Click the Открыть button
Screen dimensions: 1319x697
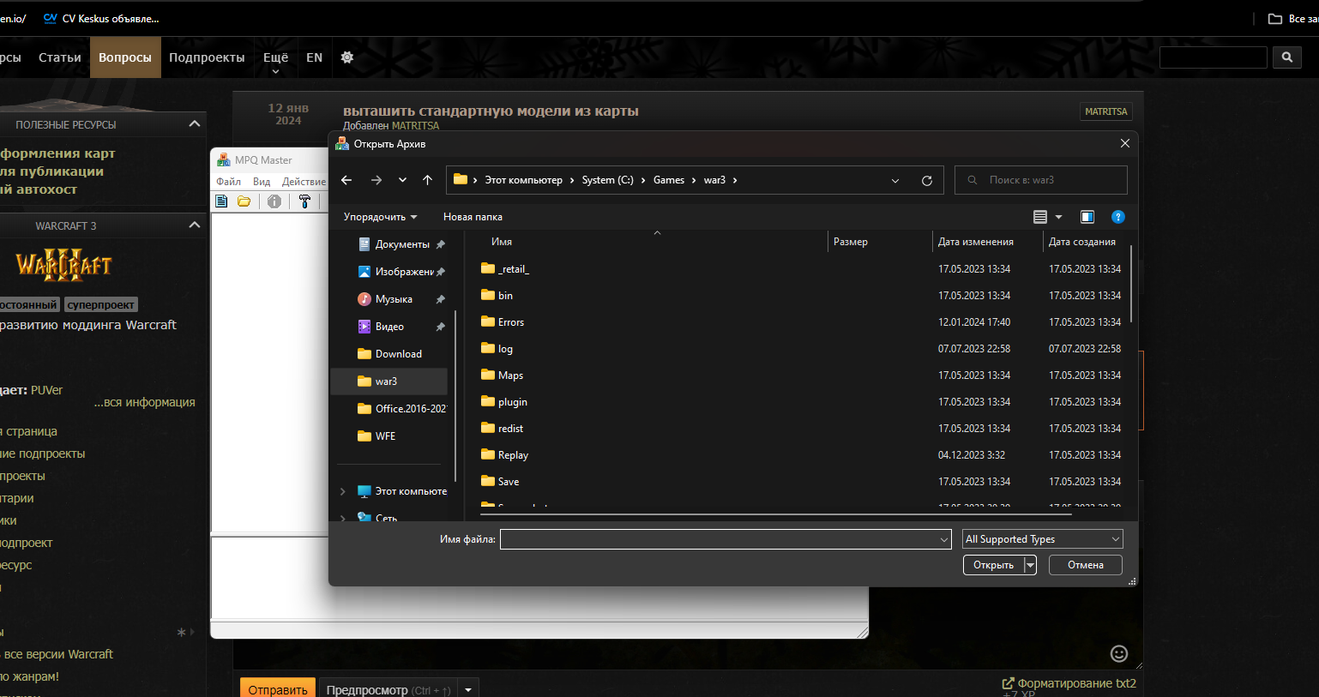pyautogui.click(x=994, y=565)
